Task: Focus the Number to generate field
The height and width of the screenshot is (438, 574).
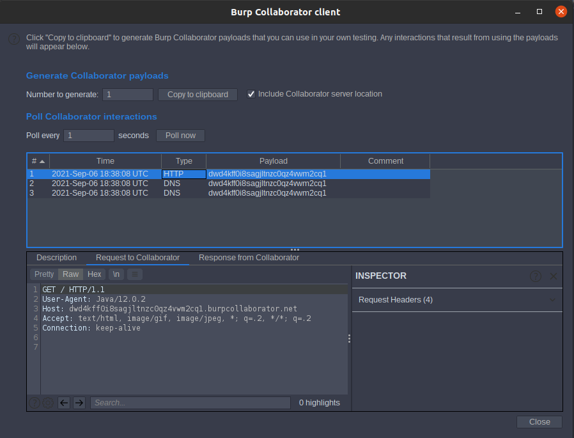Action: (x=128, y=95)
